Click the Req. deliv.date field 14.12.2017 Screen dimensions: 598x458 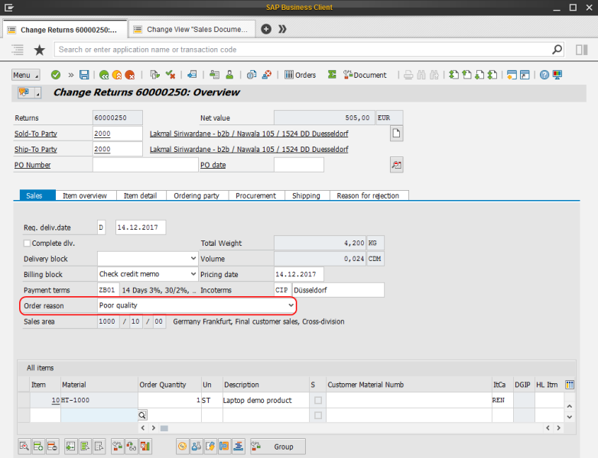(x=141, y=227)
